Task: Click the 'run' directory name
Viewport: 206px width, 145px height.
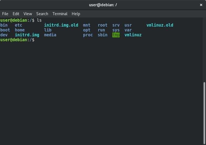Action: pyautogui.click(x=101, y=30)
